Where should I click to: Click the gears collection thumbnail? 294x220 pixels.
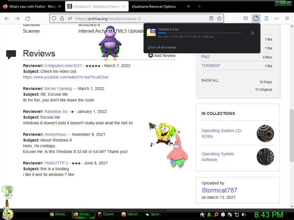pos(265,133)
